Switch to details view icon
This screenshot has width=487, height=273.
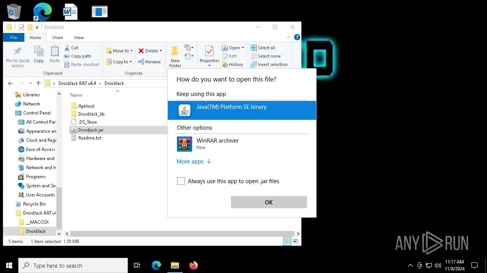[x=287, y=241]
